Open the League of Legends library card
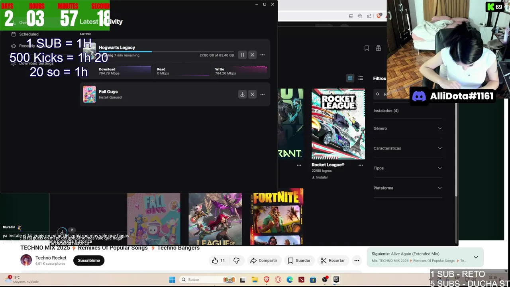510x287 pixels. 215,219
